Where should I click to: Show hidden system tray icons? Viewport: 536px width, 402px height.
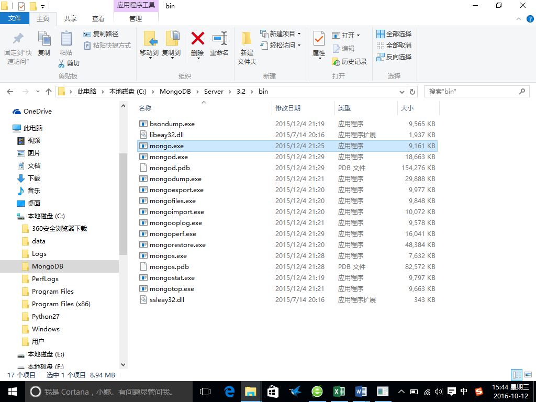pos(401,392)
